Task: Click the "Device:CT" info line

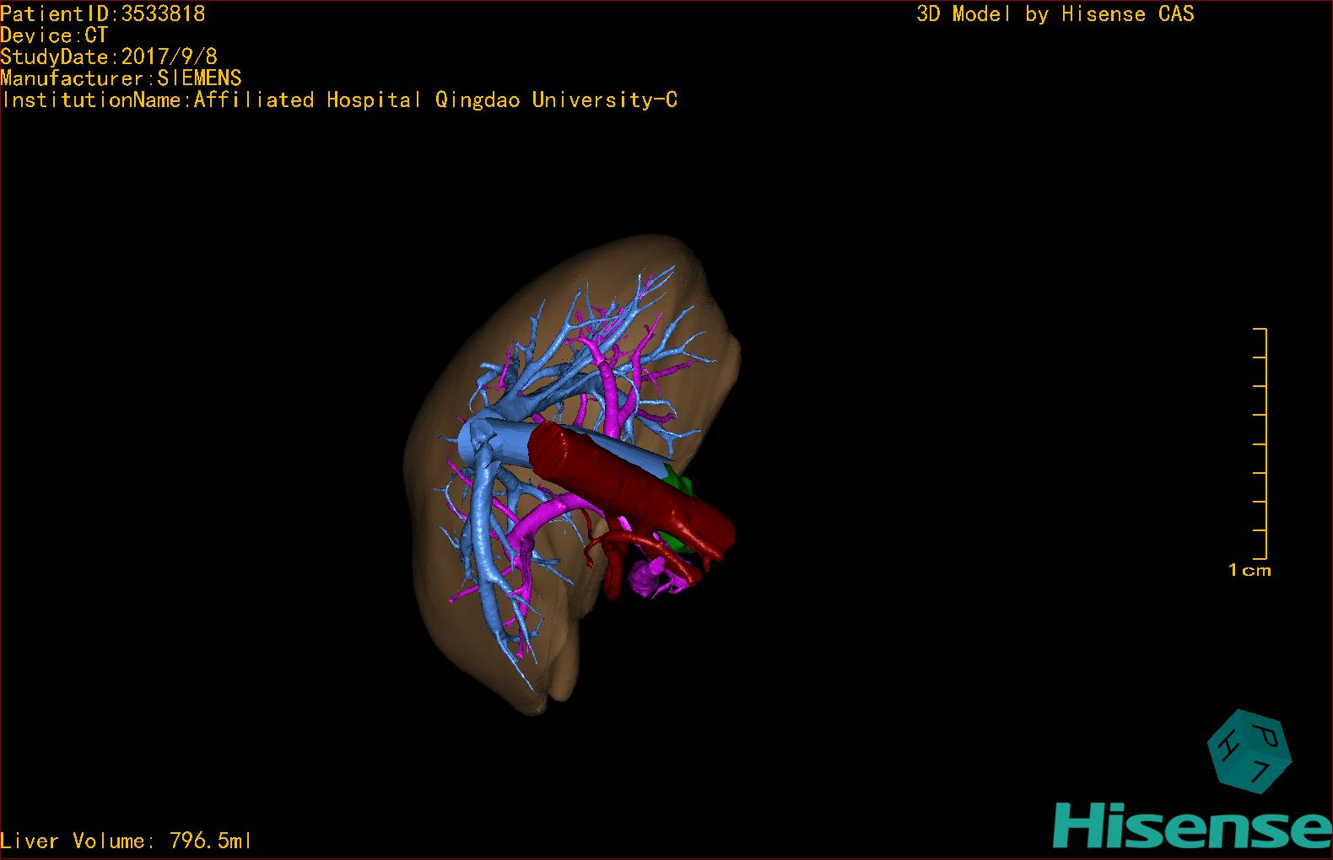Action: (54, 35)
